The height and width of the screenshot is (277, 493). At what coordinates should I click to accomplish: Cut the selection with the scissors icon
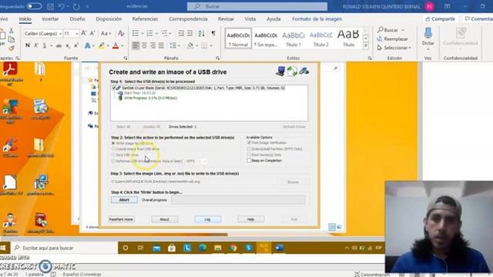tap(12, 31)
